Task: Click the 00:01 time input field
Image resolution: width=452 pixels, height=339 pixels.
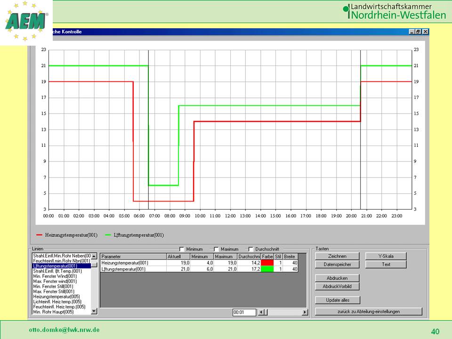Action: click(x=244, y=312)
